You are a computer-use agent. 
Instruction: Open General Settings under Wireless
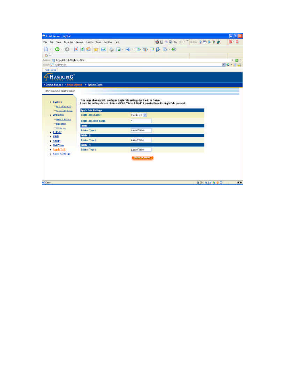coord(64,119)
